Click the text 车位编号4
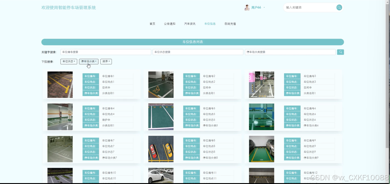 pos(108,108)
